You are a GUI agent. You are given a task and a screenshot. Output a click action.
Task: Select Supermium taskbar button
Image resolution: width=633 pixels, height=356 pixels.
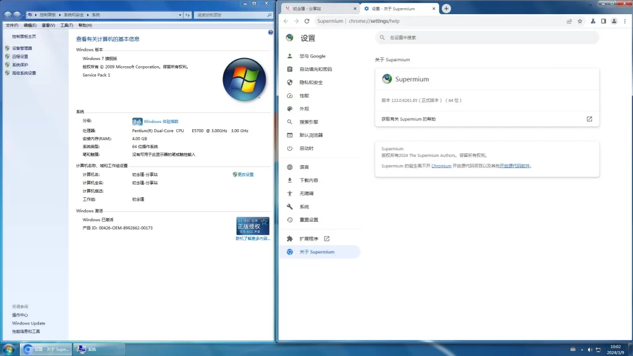[x=46, y=349]
